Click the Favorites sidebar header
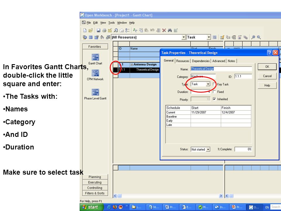The height and width of the screenshot is (211, 281). pyautogui.click(x=95, y=47)
